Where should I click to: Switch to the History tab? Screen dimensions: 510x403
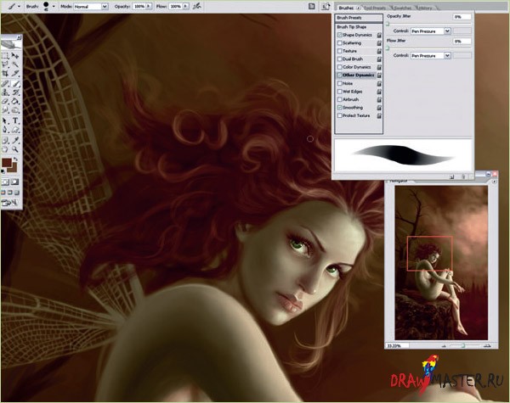tap(426, 8)
